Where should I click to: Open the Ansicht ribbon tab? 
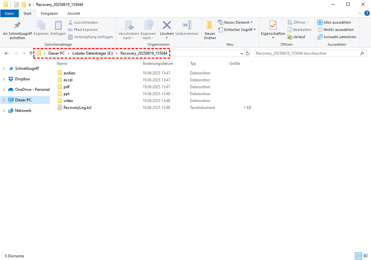[73, 13]
